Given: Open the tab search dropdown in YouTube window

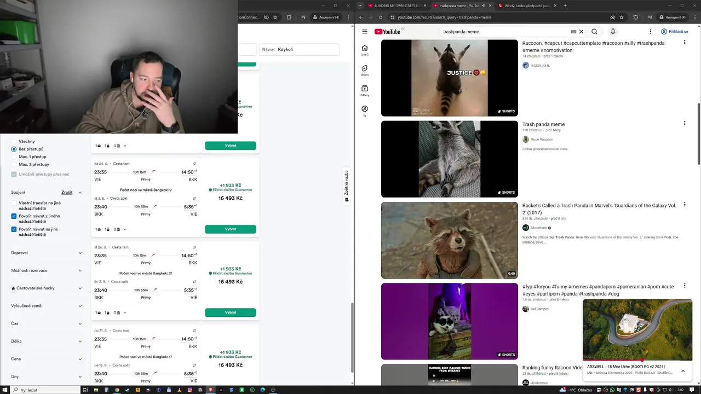Looking at the screenshot, I should pos(360,5).
